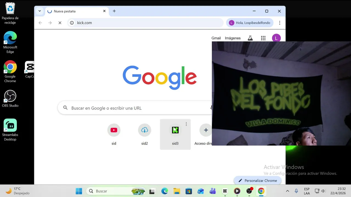The width and height of the screenshot is (351, 197).
Task: Go back to previous page
Action: (x=40, y=23)
